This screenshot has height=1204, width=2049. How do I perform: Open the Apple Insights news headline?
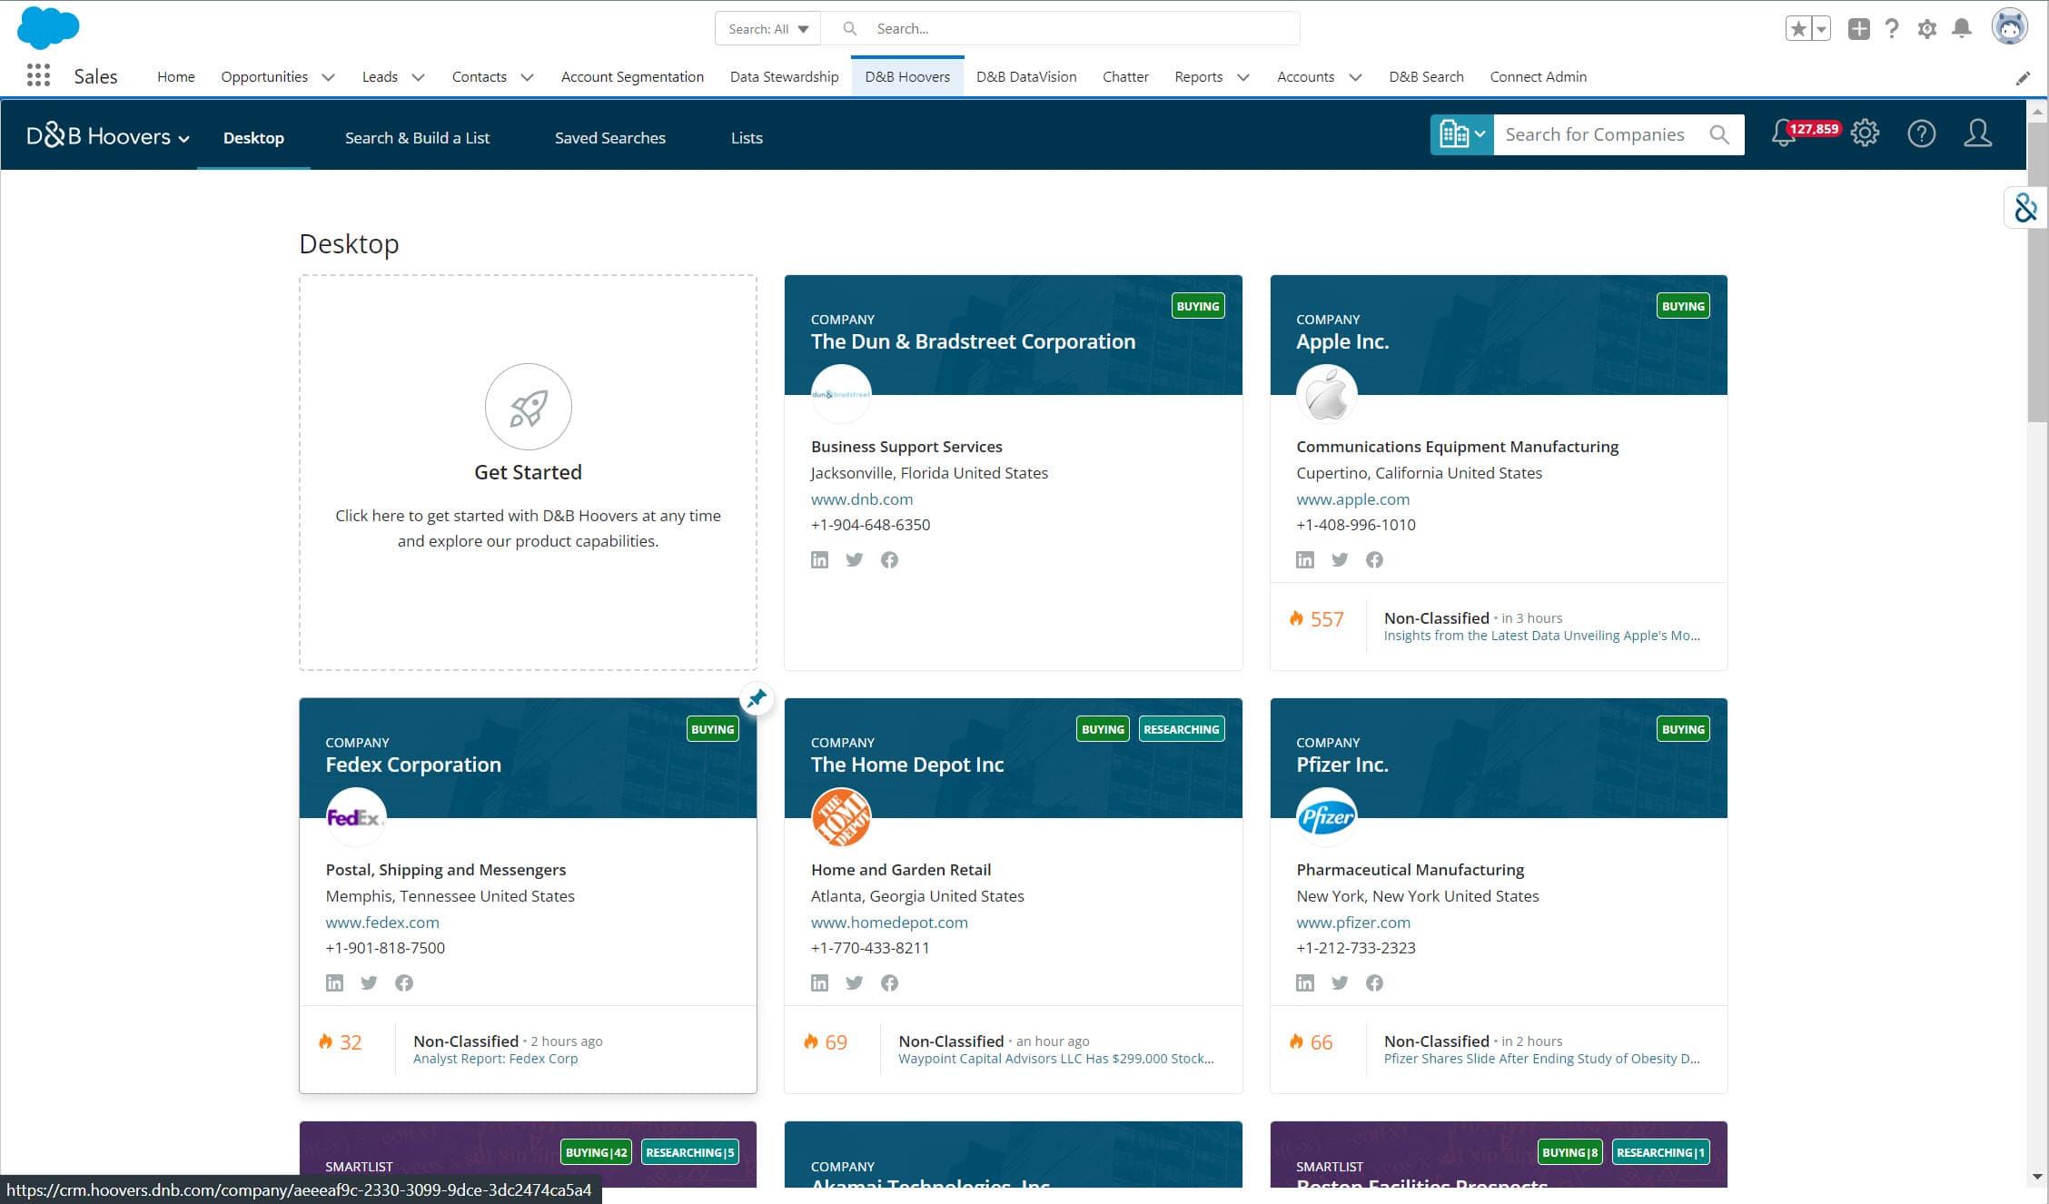pyautogui.click(x=1541, y=635)
